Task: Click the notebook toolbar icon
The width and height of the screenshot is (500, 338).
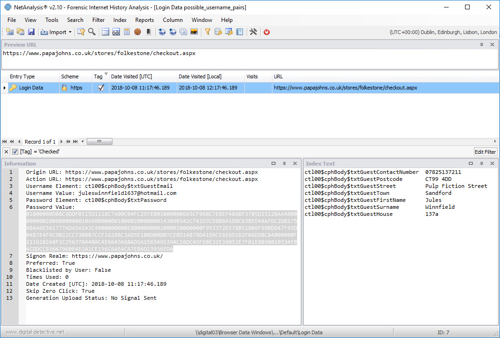Action: pyautogui.click(x=239, y=32)
